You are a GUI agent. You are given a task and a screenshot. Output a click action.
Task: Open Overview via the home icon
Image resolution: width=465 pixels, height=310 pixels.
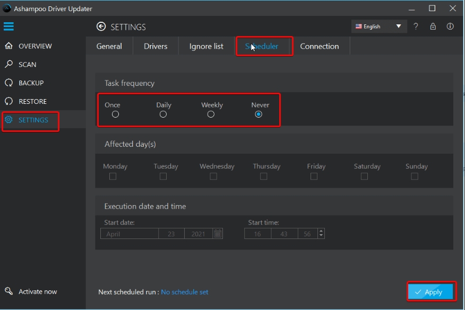(8, 46)
